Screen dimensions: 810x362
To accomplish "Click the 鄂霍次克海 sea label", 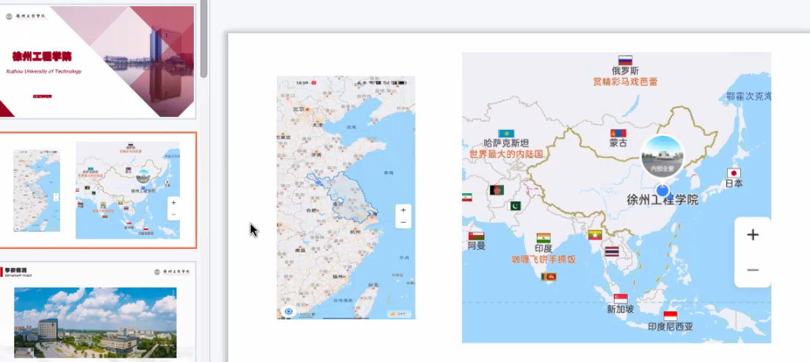I will [x=748, y=96].
